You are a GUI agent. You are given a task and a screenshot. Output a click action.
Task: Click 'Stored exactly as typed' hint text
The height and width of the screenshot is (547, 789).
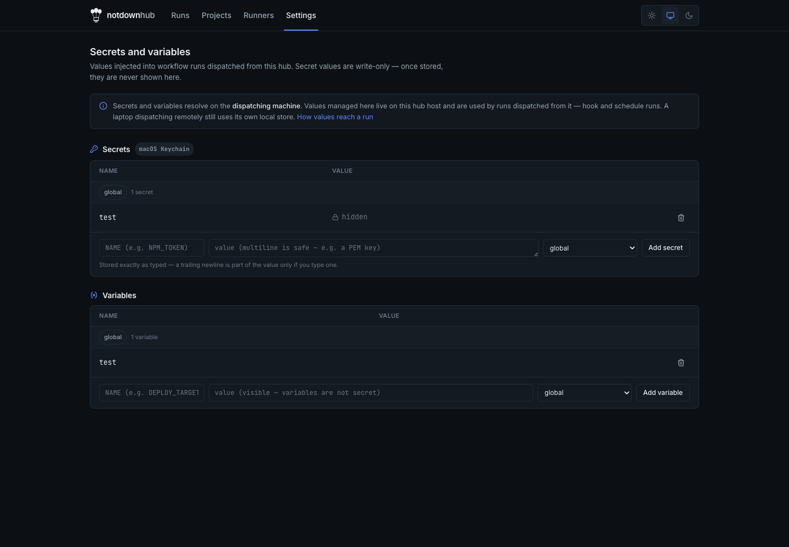[x=219, y=265]
